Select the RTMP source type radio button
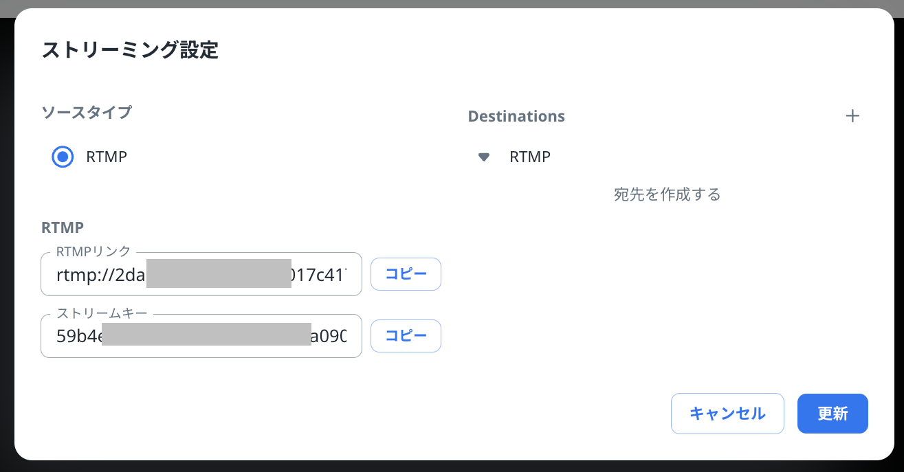 (x=63, y=157)
